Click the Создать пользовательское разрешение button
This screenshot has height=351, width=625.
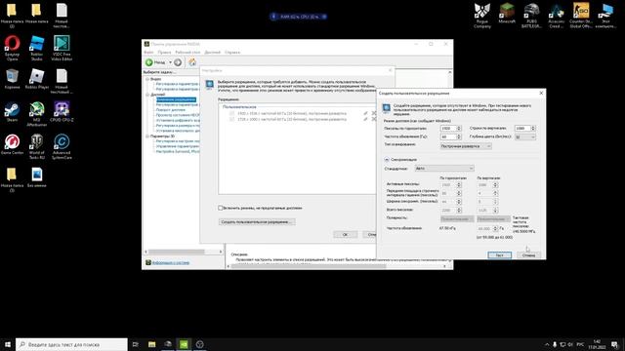[257, 221]
